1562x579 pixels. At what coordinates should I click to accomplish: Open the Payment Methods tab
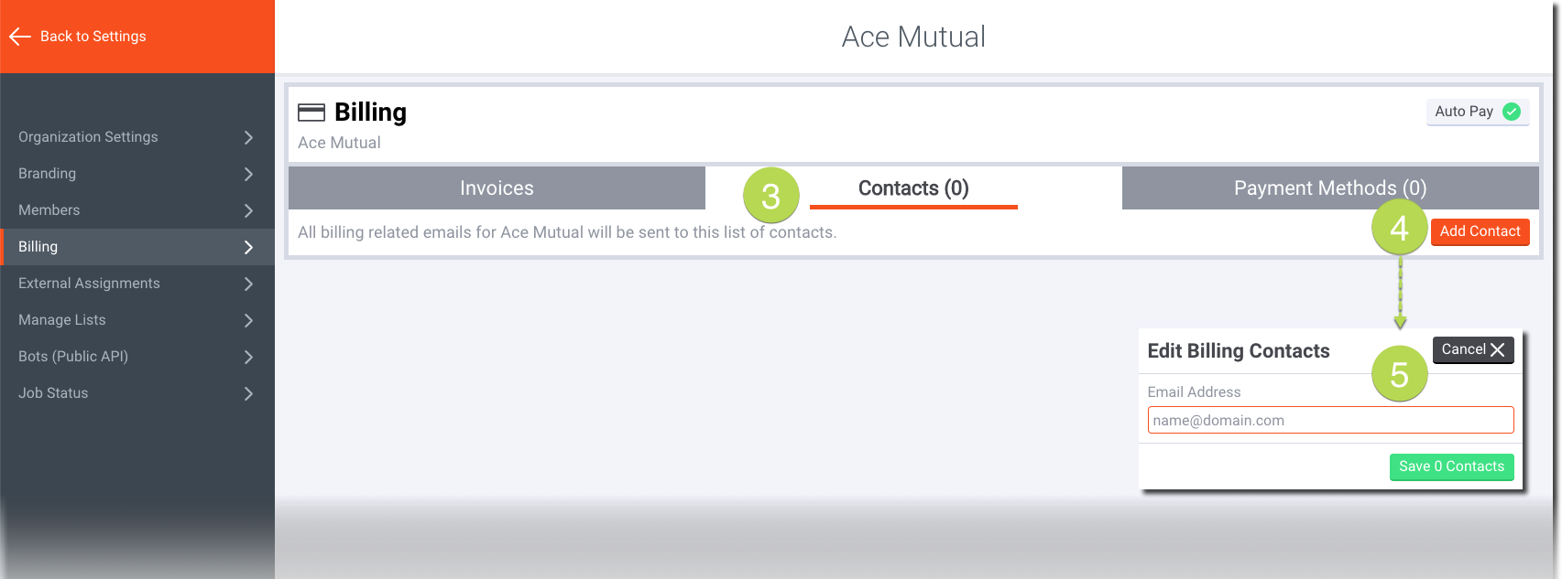pos(1329,188)
